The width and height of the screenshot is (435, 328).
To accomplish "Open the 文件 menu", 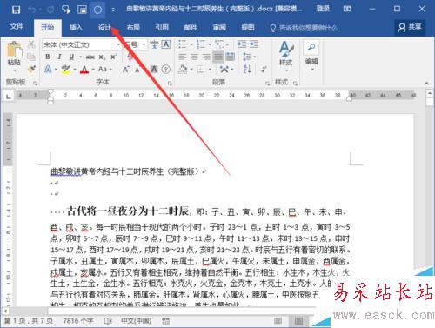I will click(17, 27).
